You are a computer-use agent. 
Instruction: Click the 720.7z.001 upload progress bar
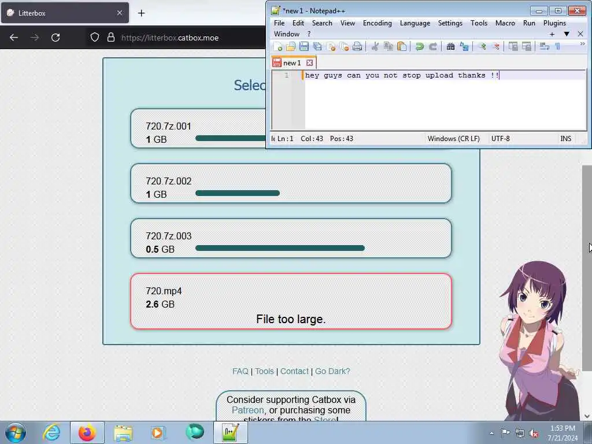[230, 138]
